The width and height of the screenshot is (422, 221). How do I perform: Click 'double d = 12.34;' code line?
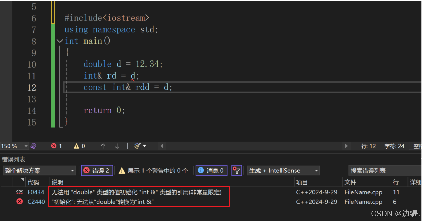click(123, 64)
